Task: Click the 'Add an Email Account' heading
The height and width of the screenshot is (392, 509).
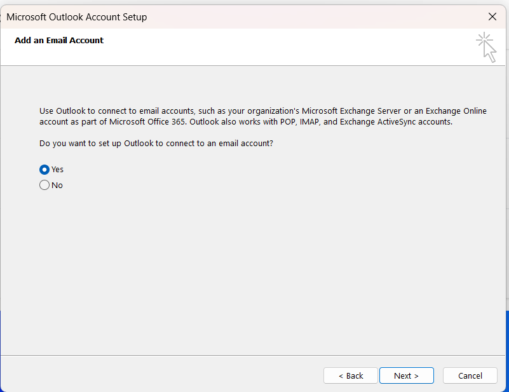Action: pyautogui.click(x=59, y=40)
